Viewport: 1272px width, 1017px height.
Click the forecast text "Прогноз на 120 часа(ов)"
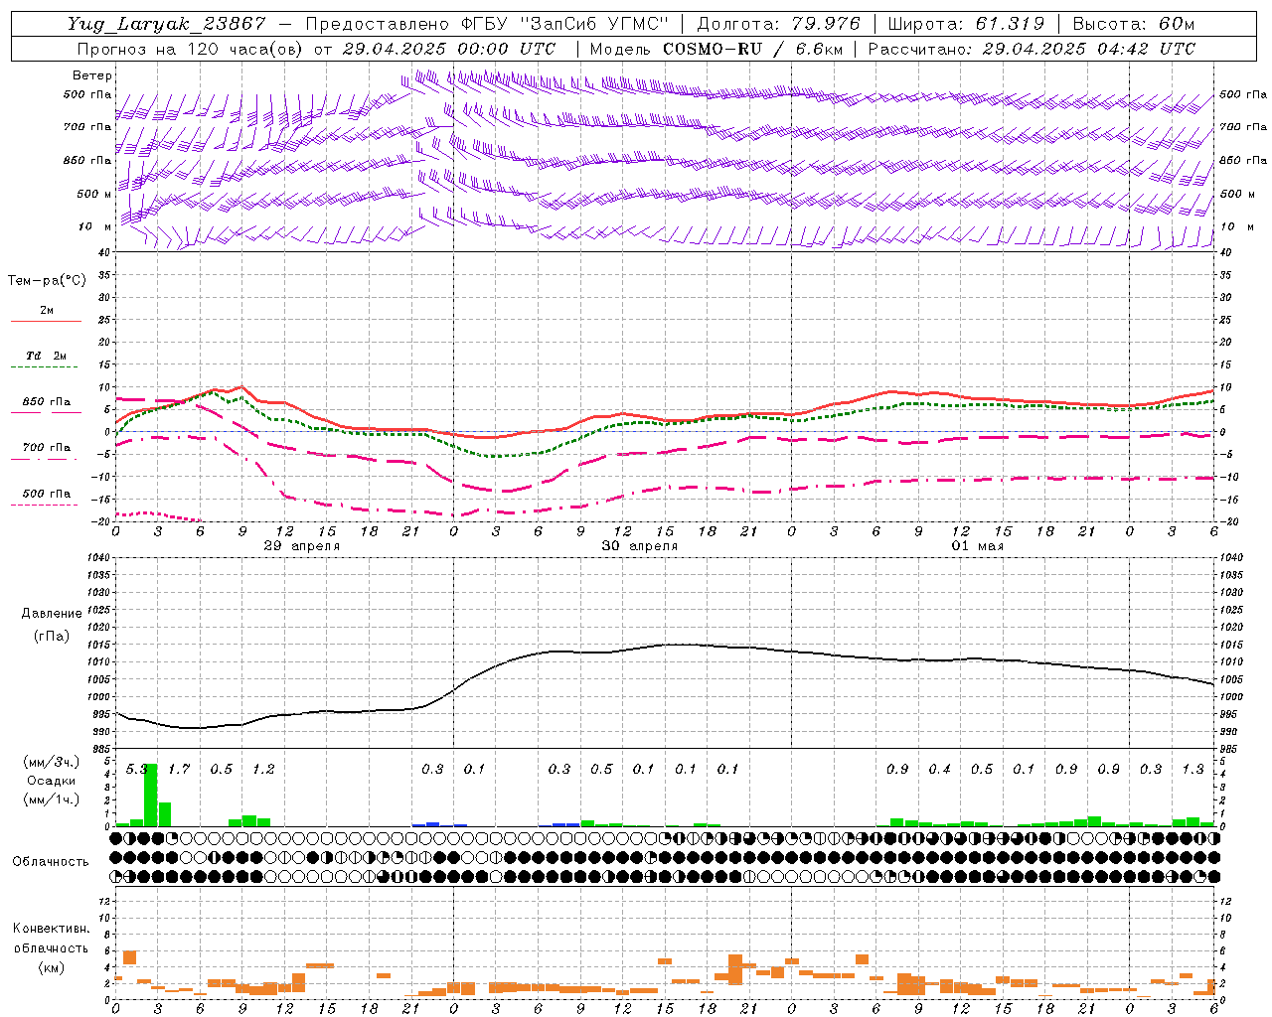point(191,49)
